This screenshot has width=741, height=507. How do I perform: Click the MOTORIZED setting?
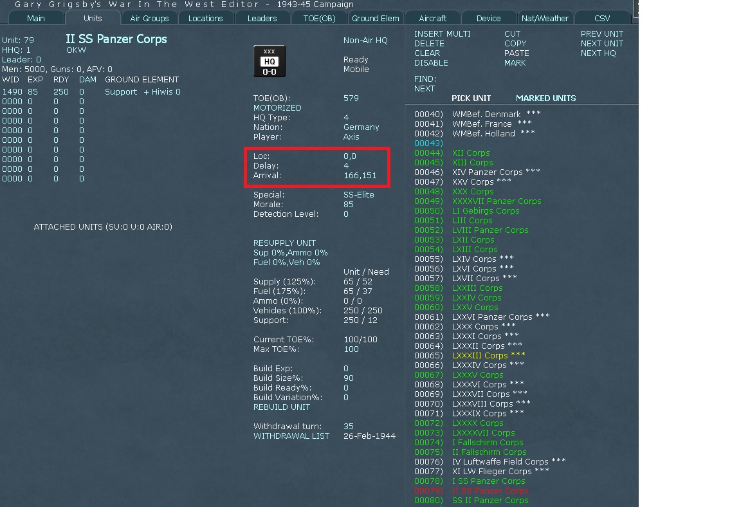277,107
